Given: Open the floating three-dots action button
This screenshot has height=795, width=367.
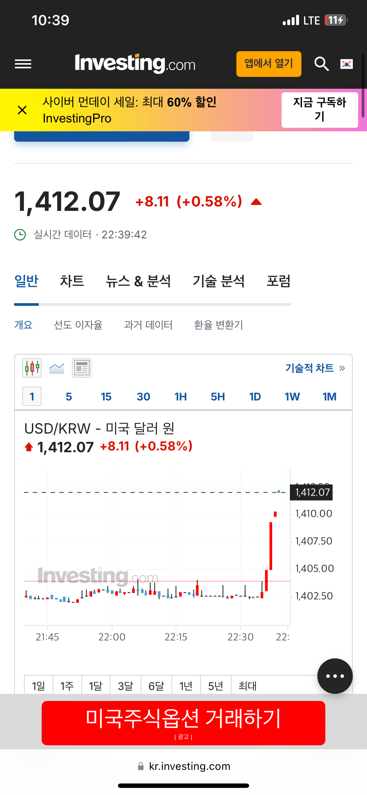Looking at the screenshot, I should 334,676.
